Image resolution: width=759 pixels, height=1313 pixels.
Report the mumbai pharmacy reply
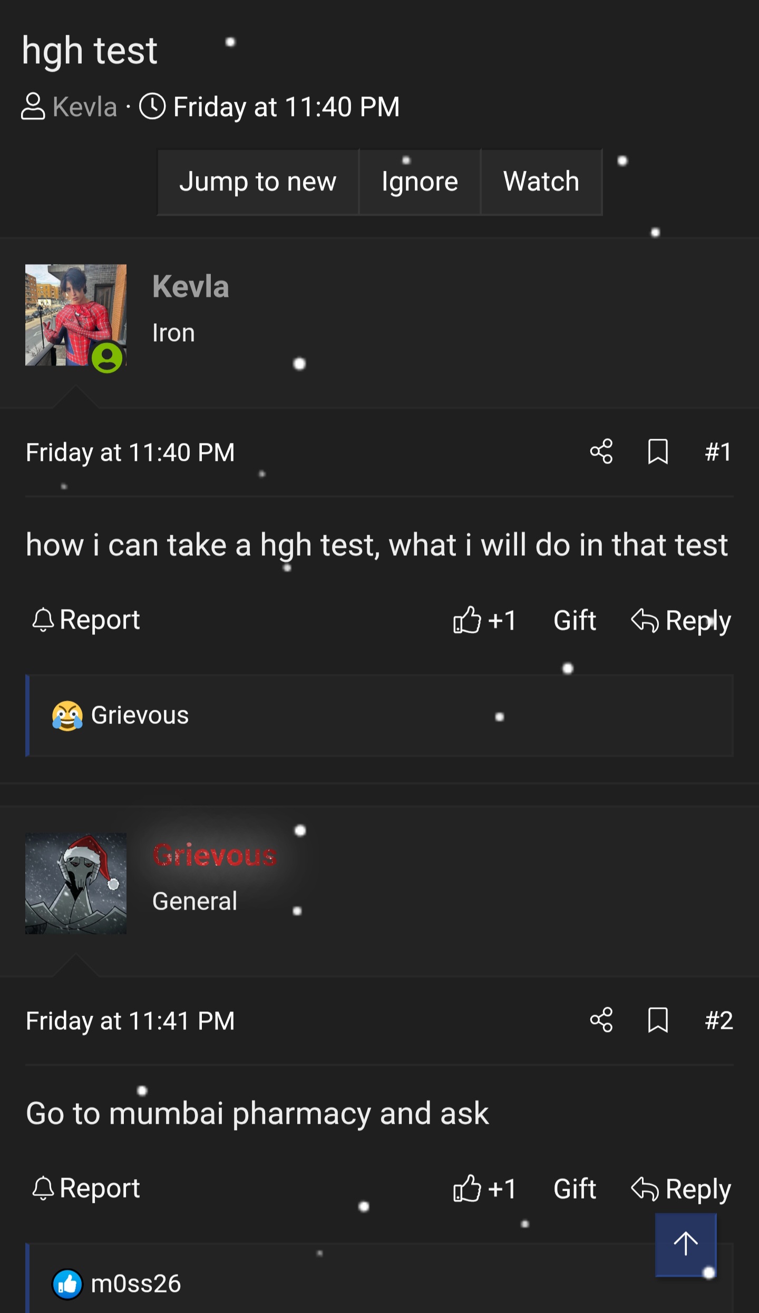[86, 1188]
